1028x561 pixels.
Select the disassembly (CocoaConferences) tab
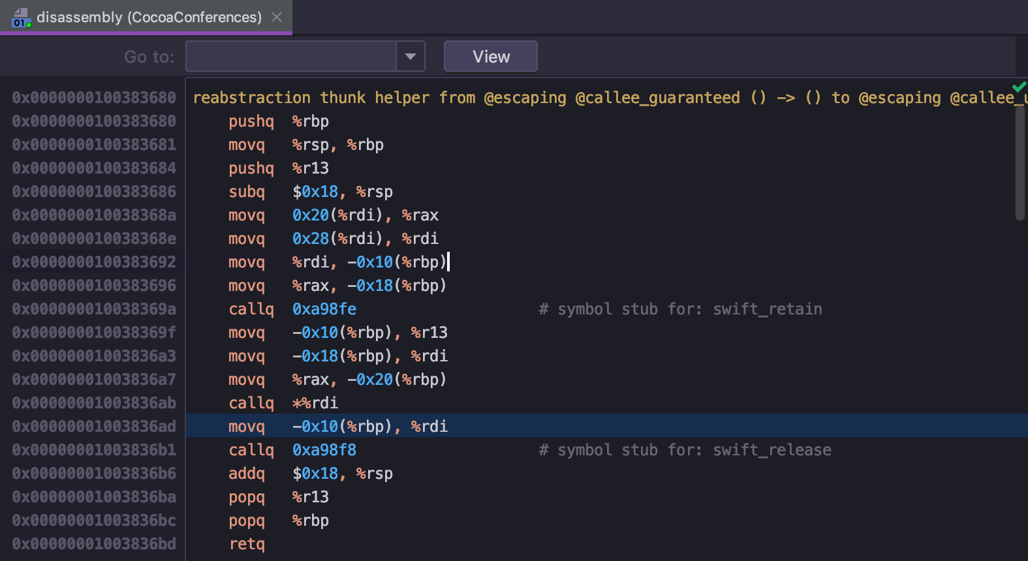pyautogui.click(x=146, y=17)
